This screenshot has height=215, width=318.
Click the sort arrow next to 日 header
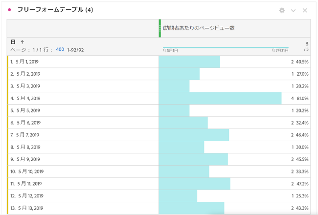click(x=23, y=42)
